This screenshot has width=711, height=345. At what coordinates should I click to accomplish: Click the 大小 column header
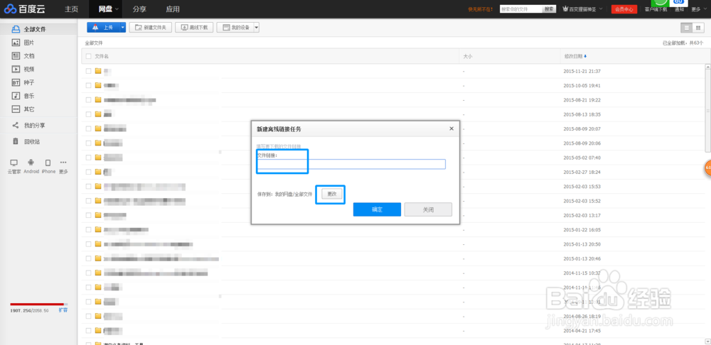468,57
